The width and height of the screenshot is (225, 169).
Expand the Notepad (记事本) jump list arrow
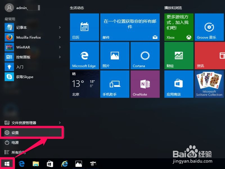tap(60, 27)
